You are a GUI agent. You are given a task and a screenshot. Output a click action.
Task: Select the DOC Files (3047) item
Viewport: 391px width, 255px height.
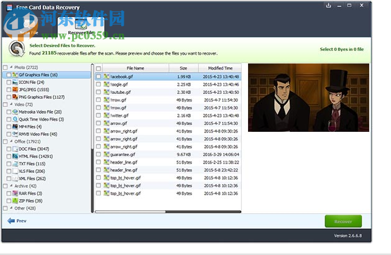coord(34,149)
